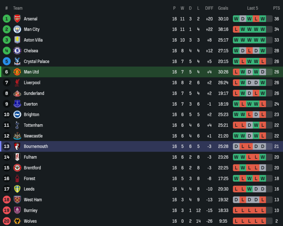Click the Man City club crest
The height and width of the screenshot is (226, 283).
tap(17, 29)
